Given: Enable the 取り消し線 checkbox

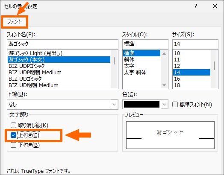Looking at the screenshot, I should [x=13, y=125].
